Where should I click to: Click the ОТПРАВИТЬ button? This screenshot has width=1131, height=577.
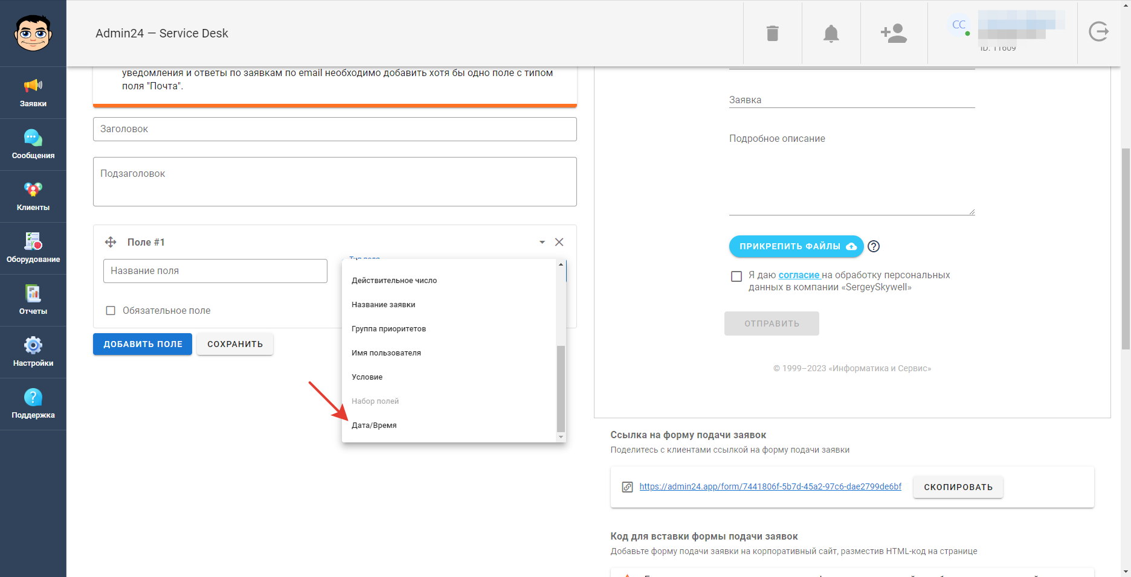click(x=772, y=324)
